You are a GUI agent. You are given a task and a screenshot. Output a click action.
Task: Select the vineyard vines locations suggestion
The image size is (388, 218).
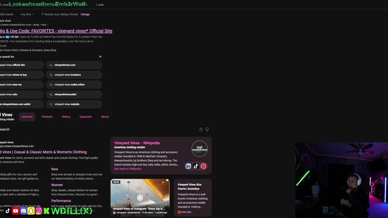click(74, 75)
